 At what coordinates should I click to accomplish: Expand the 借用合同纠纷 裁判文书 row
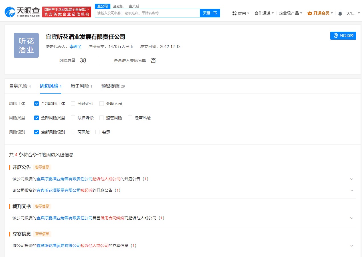(352, 218)
